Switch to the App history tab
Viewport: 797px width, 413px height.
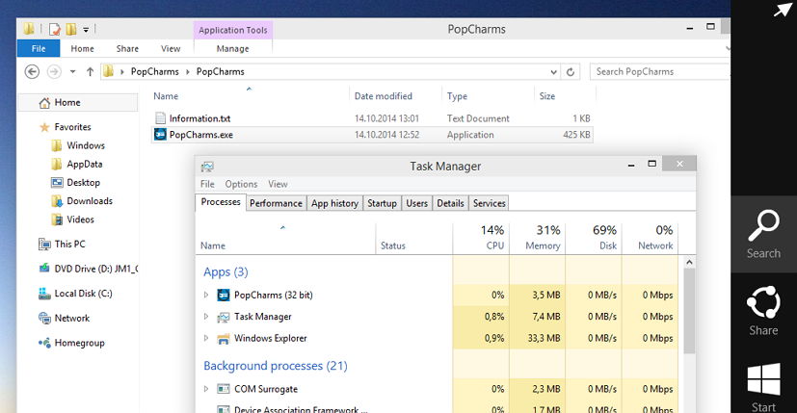(x=334, y=203)
